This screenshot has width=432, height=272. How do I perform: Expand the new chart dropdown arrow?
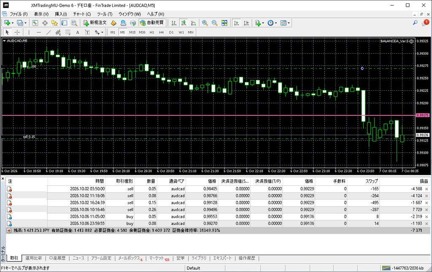point(12,23)
